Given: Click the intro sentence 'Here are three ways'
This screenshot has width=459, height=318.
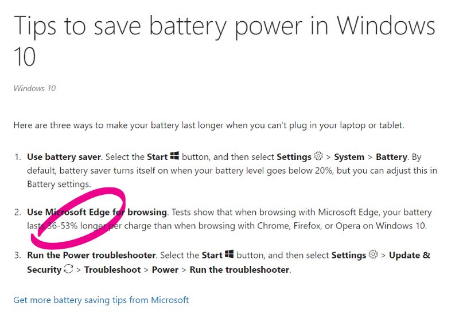Looking at the screenshot, I should (209, 125).
